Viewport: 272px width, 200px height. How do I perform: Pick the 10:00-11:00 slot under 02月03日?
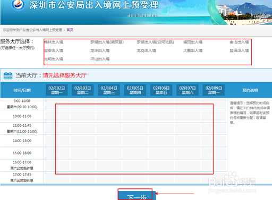tap(83, 116)
